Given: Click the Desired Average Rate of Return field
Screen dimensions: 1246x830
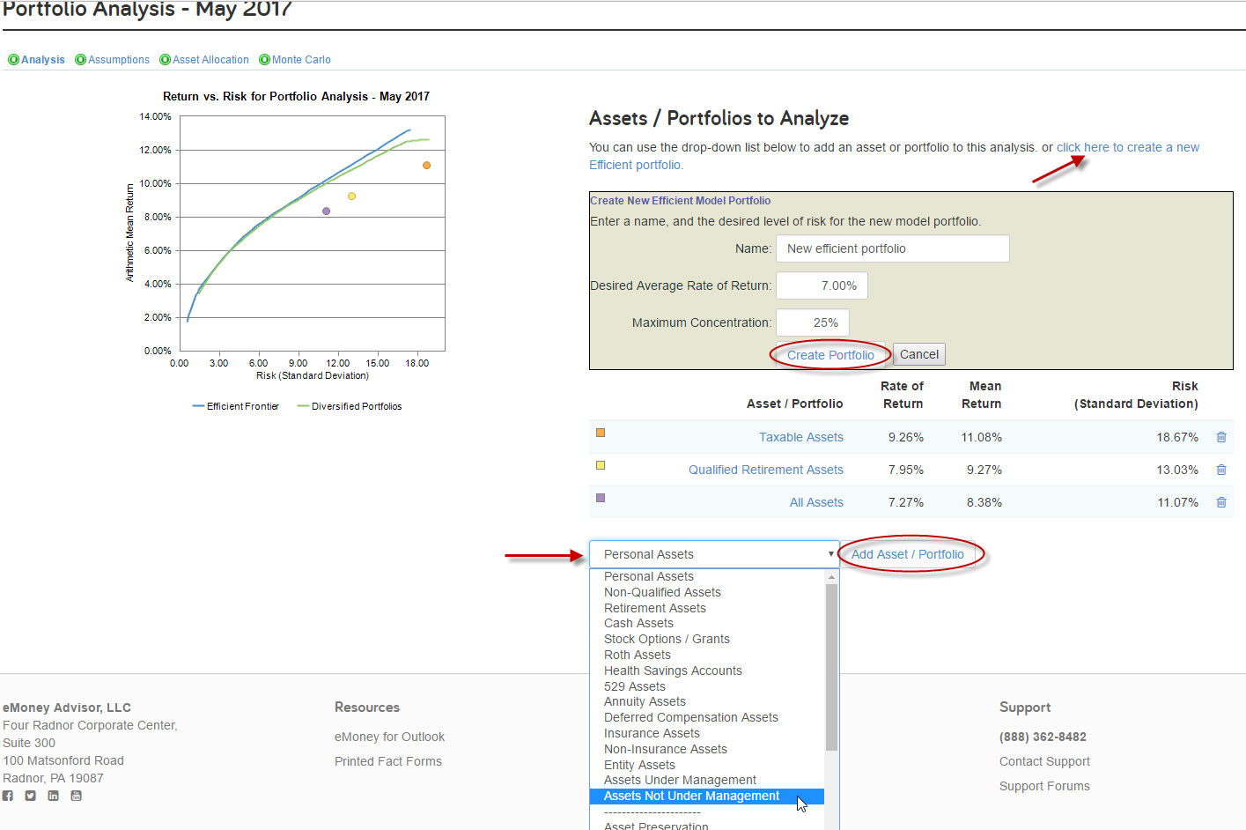Looking at the screenshot, I should 822,285.
